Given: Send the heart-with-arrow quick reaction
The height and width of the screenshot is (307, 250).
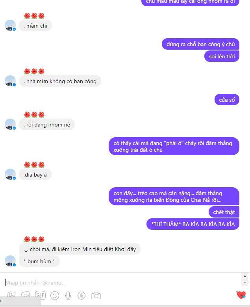Looking at the screenshot, I should pos(241,295).
